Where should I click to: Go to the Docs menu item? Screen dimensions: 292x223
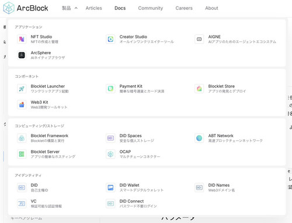(120, 8)
